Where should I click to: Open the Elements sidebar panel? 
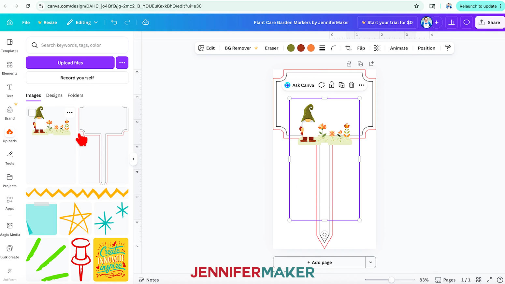10,68
